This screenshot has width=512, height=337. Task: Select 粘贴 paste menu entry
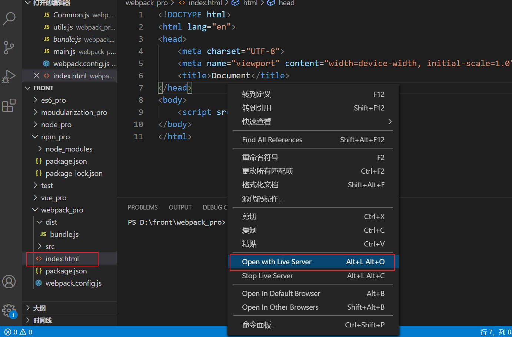313,244
